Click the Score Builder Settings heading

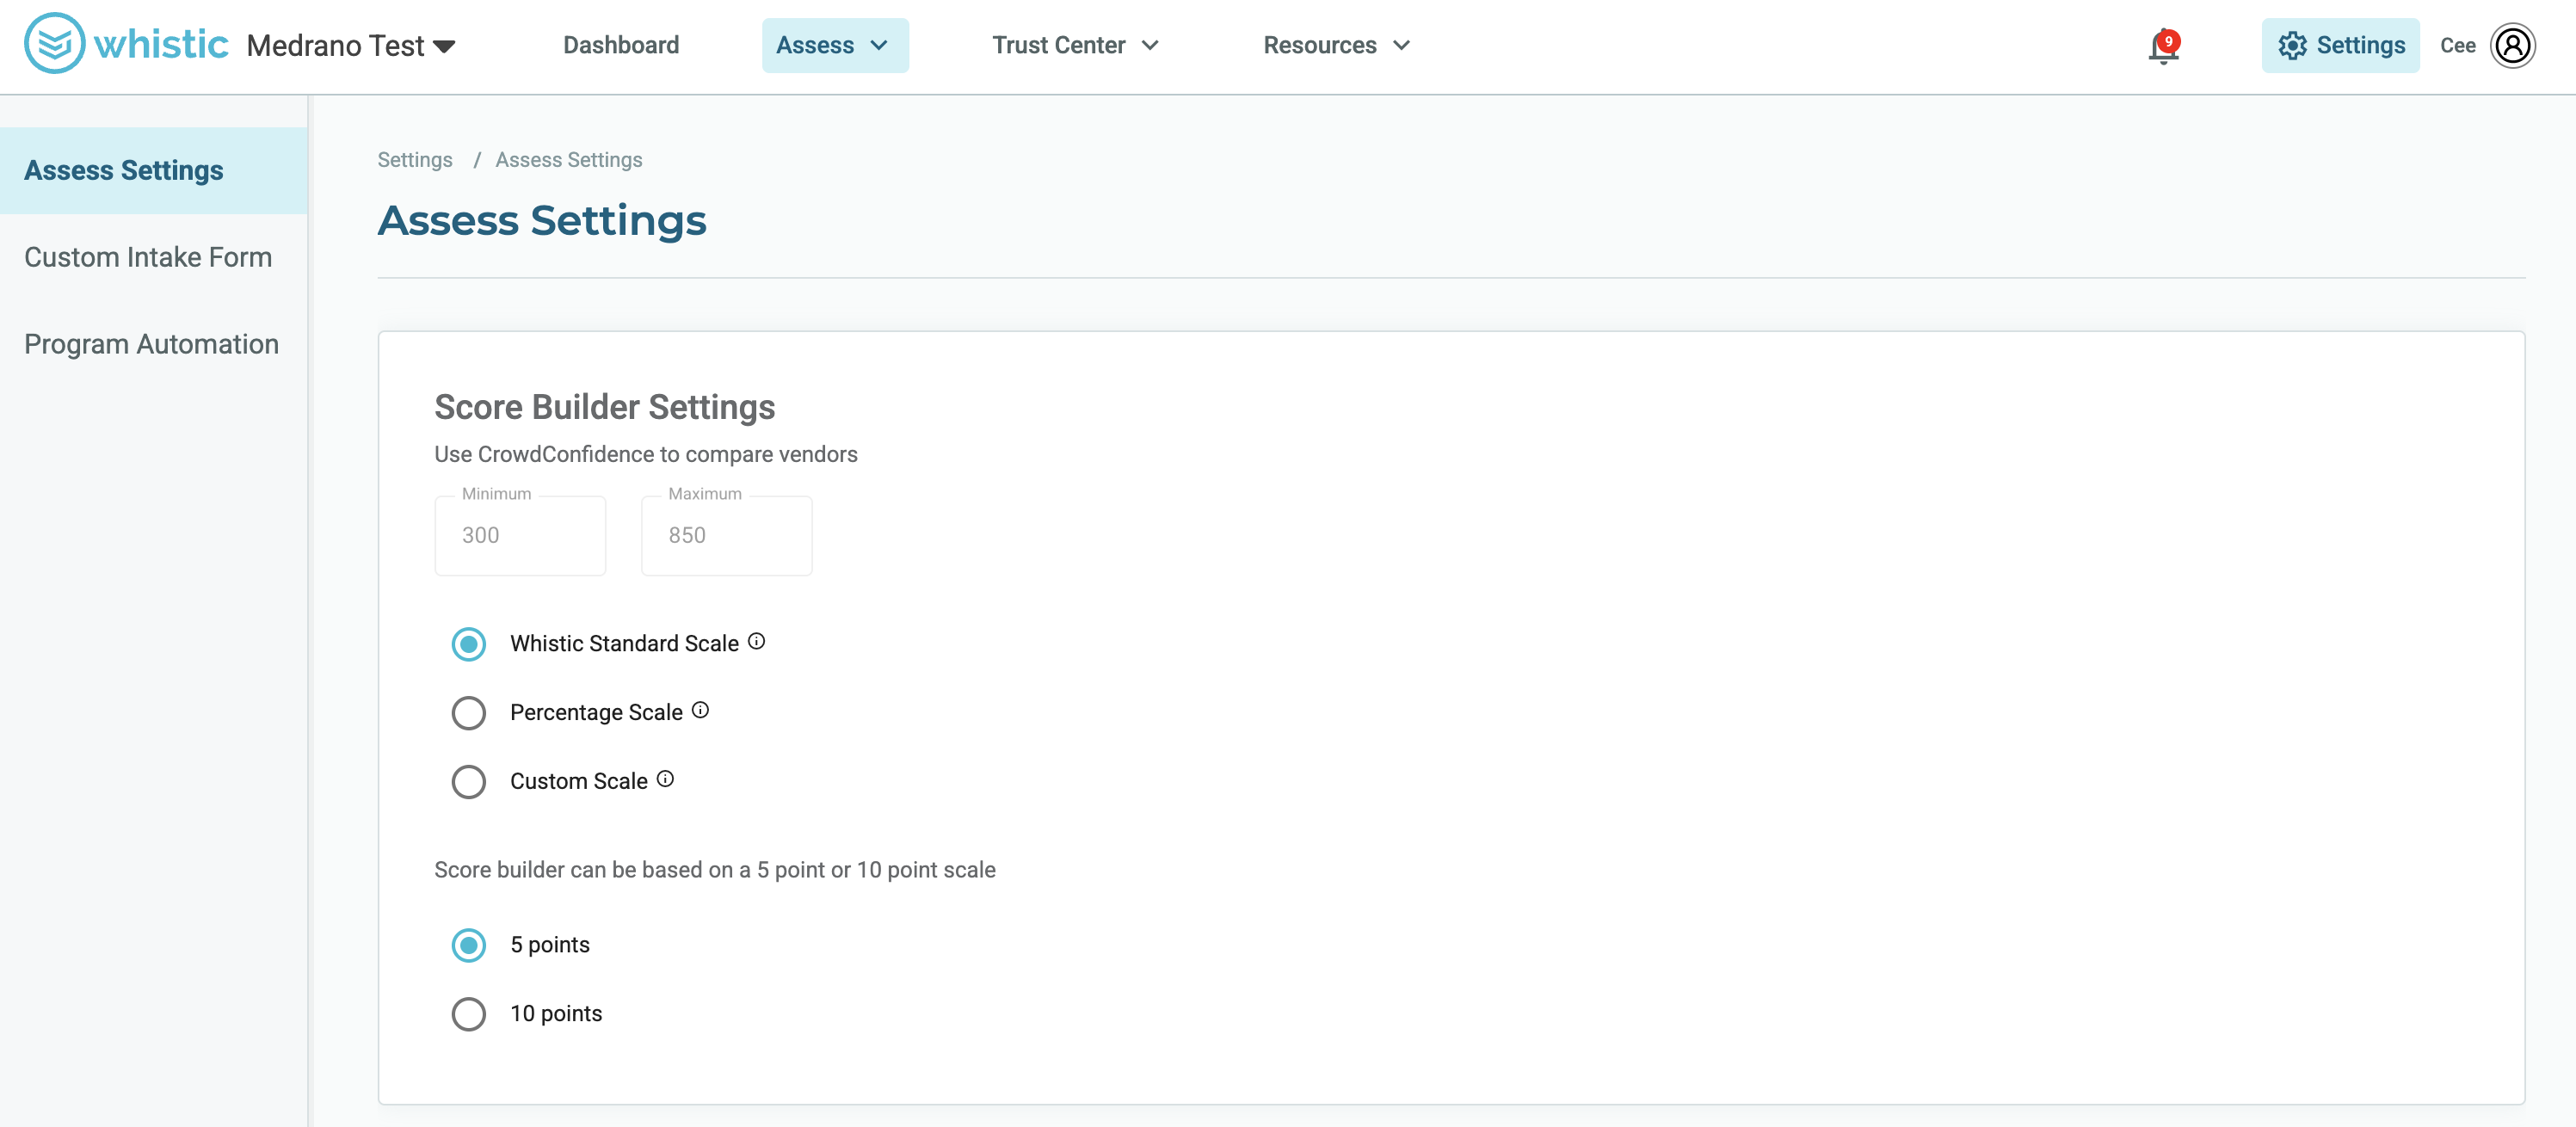point(604,407)
